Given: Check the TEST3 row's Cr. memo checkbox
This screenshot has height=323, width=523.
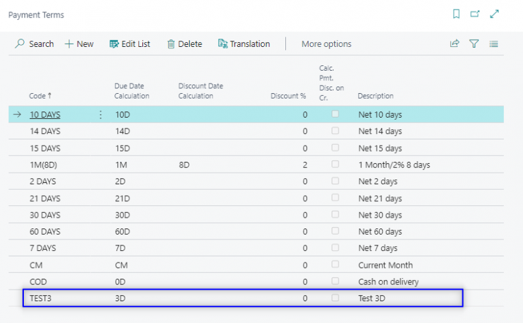Looking at the screenshot, I should (x=335, y=298).
